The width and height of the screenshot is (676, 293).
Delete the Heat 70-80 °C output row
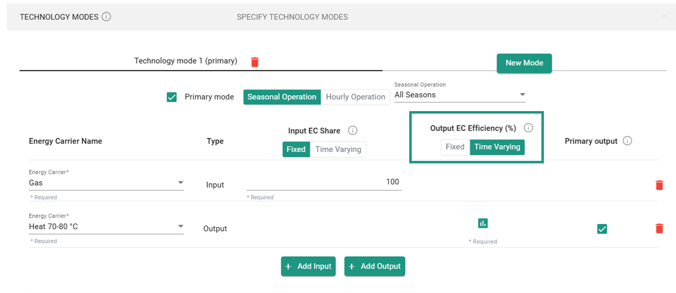pos(659,228)
